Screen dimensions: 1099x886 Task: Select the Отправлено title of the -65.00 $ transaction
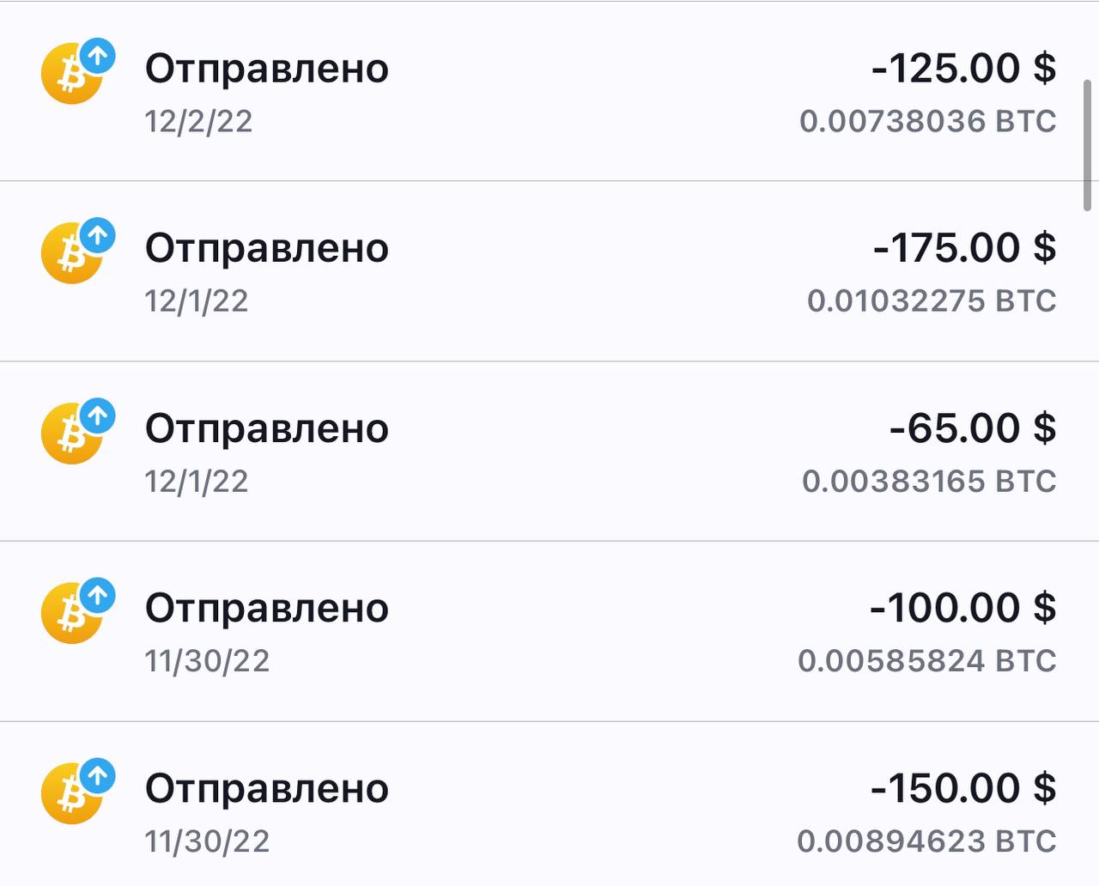[x=266, y=428]
